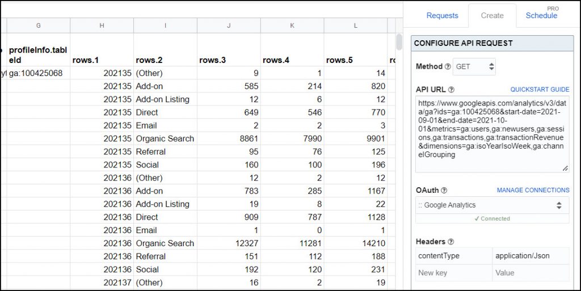Select the 1167 value cell
The height and width of the screenshot is (291, 581).
pos(355,191)
